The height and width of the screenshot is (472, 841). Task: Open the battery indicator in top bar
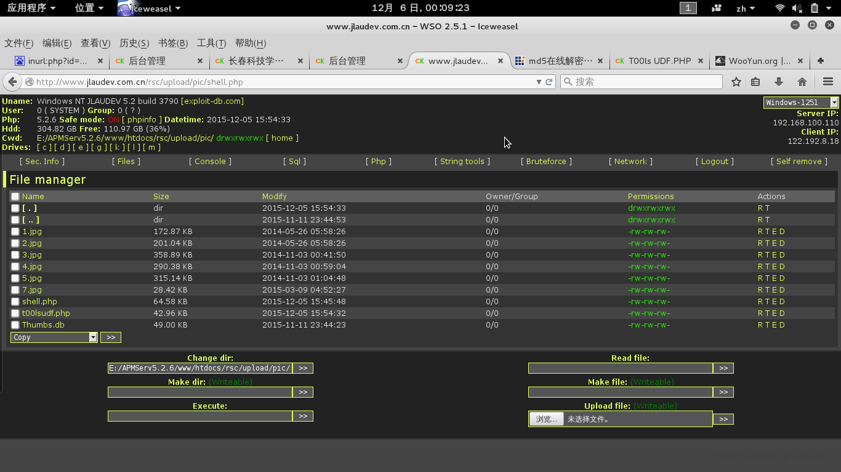[815, 8]
